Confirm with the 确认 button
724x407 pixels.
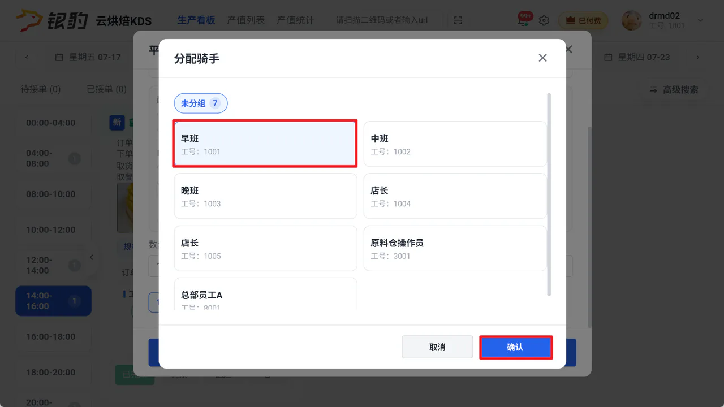(515, 347)
